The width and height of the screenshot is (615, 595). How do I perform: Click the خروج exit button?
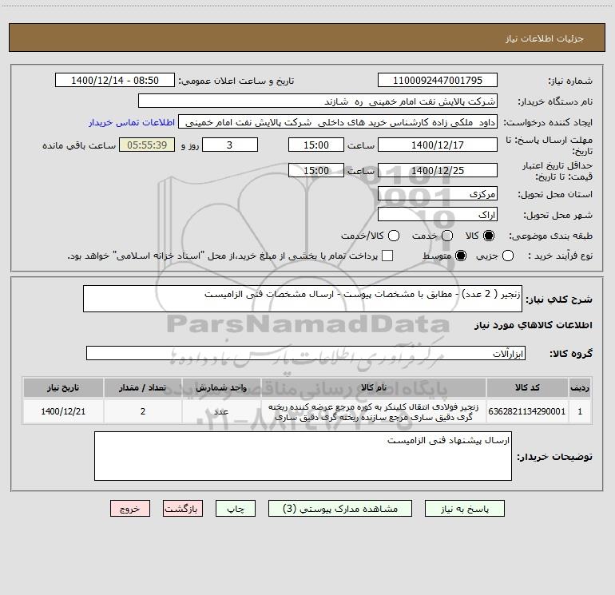130,508
